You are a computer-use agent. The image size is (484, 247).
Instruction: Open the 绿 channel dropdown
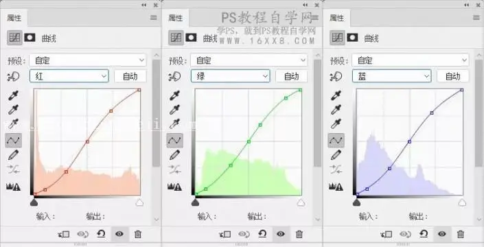(230, 76)
